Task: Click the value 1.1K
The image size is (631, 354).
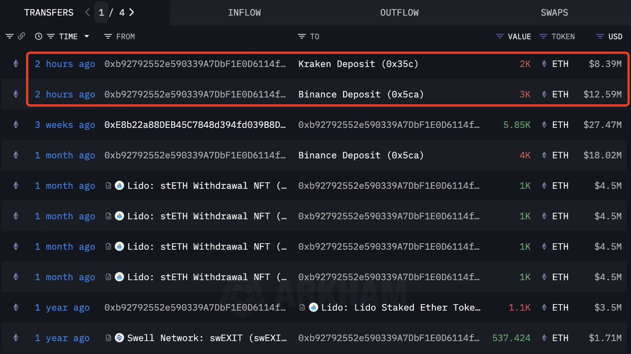Action: [x=520, y=307]
